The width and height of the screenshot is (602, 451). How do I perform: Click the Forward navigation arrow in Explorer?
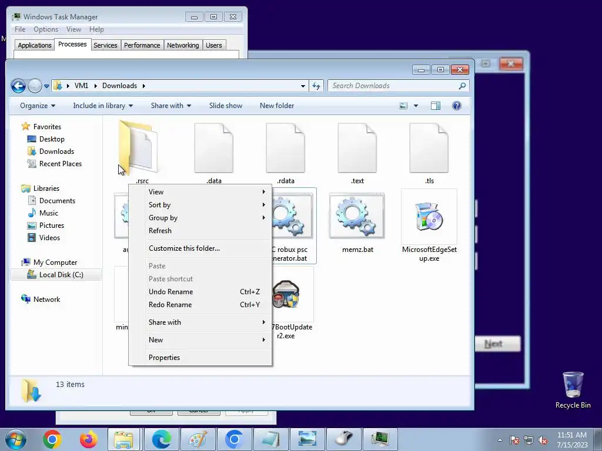[35, 86]
